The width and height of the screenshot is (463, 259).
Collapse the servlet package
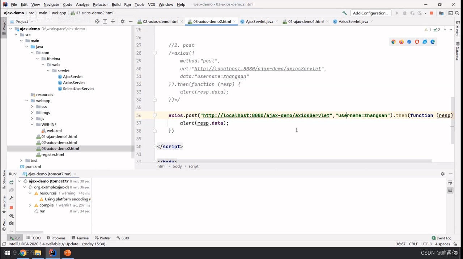[x=48, y=71]
